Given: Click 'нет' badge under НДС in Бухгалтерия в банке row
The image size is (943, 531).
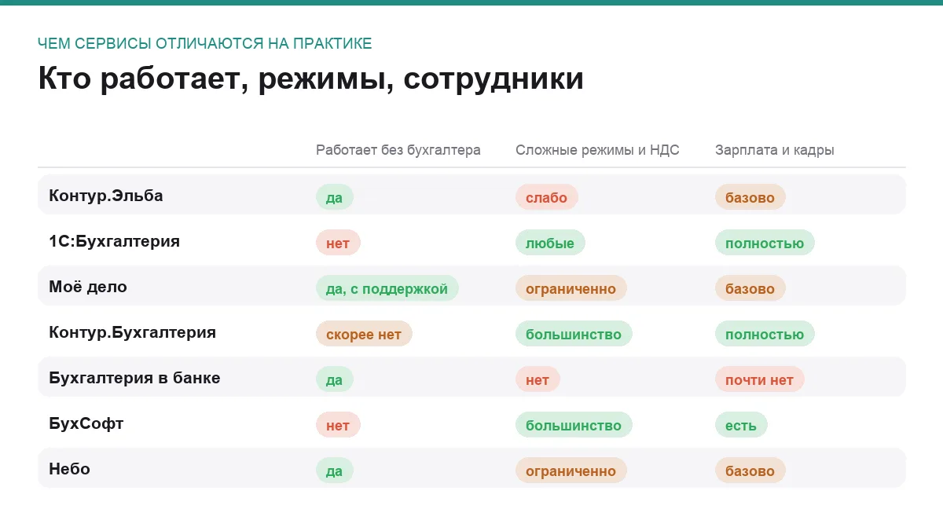Looking at the screenshot, I should [538, 379].
